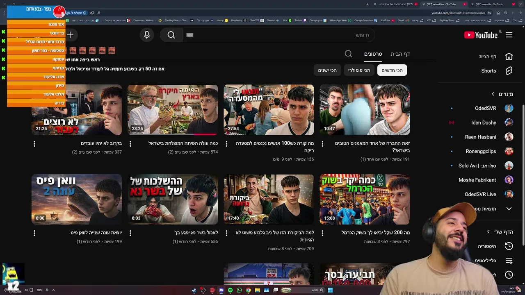Open WhatsApp from the taskbar
Image resolution: width=525 pixels, height=295 pixels.
click(x=239, y=290)
